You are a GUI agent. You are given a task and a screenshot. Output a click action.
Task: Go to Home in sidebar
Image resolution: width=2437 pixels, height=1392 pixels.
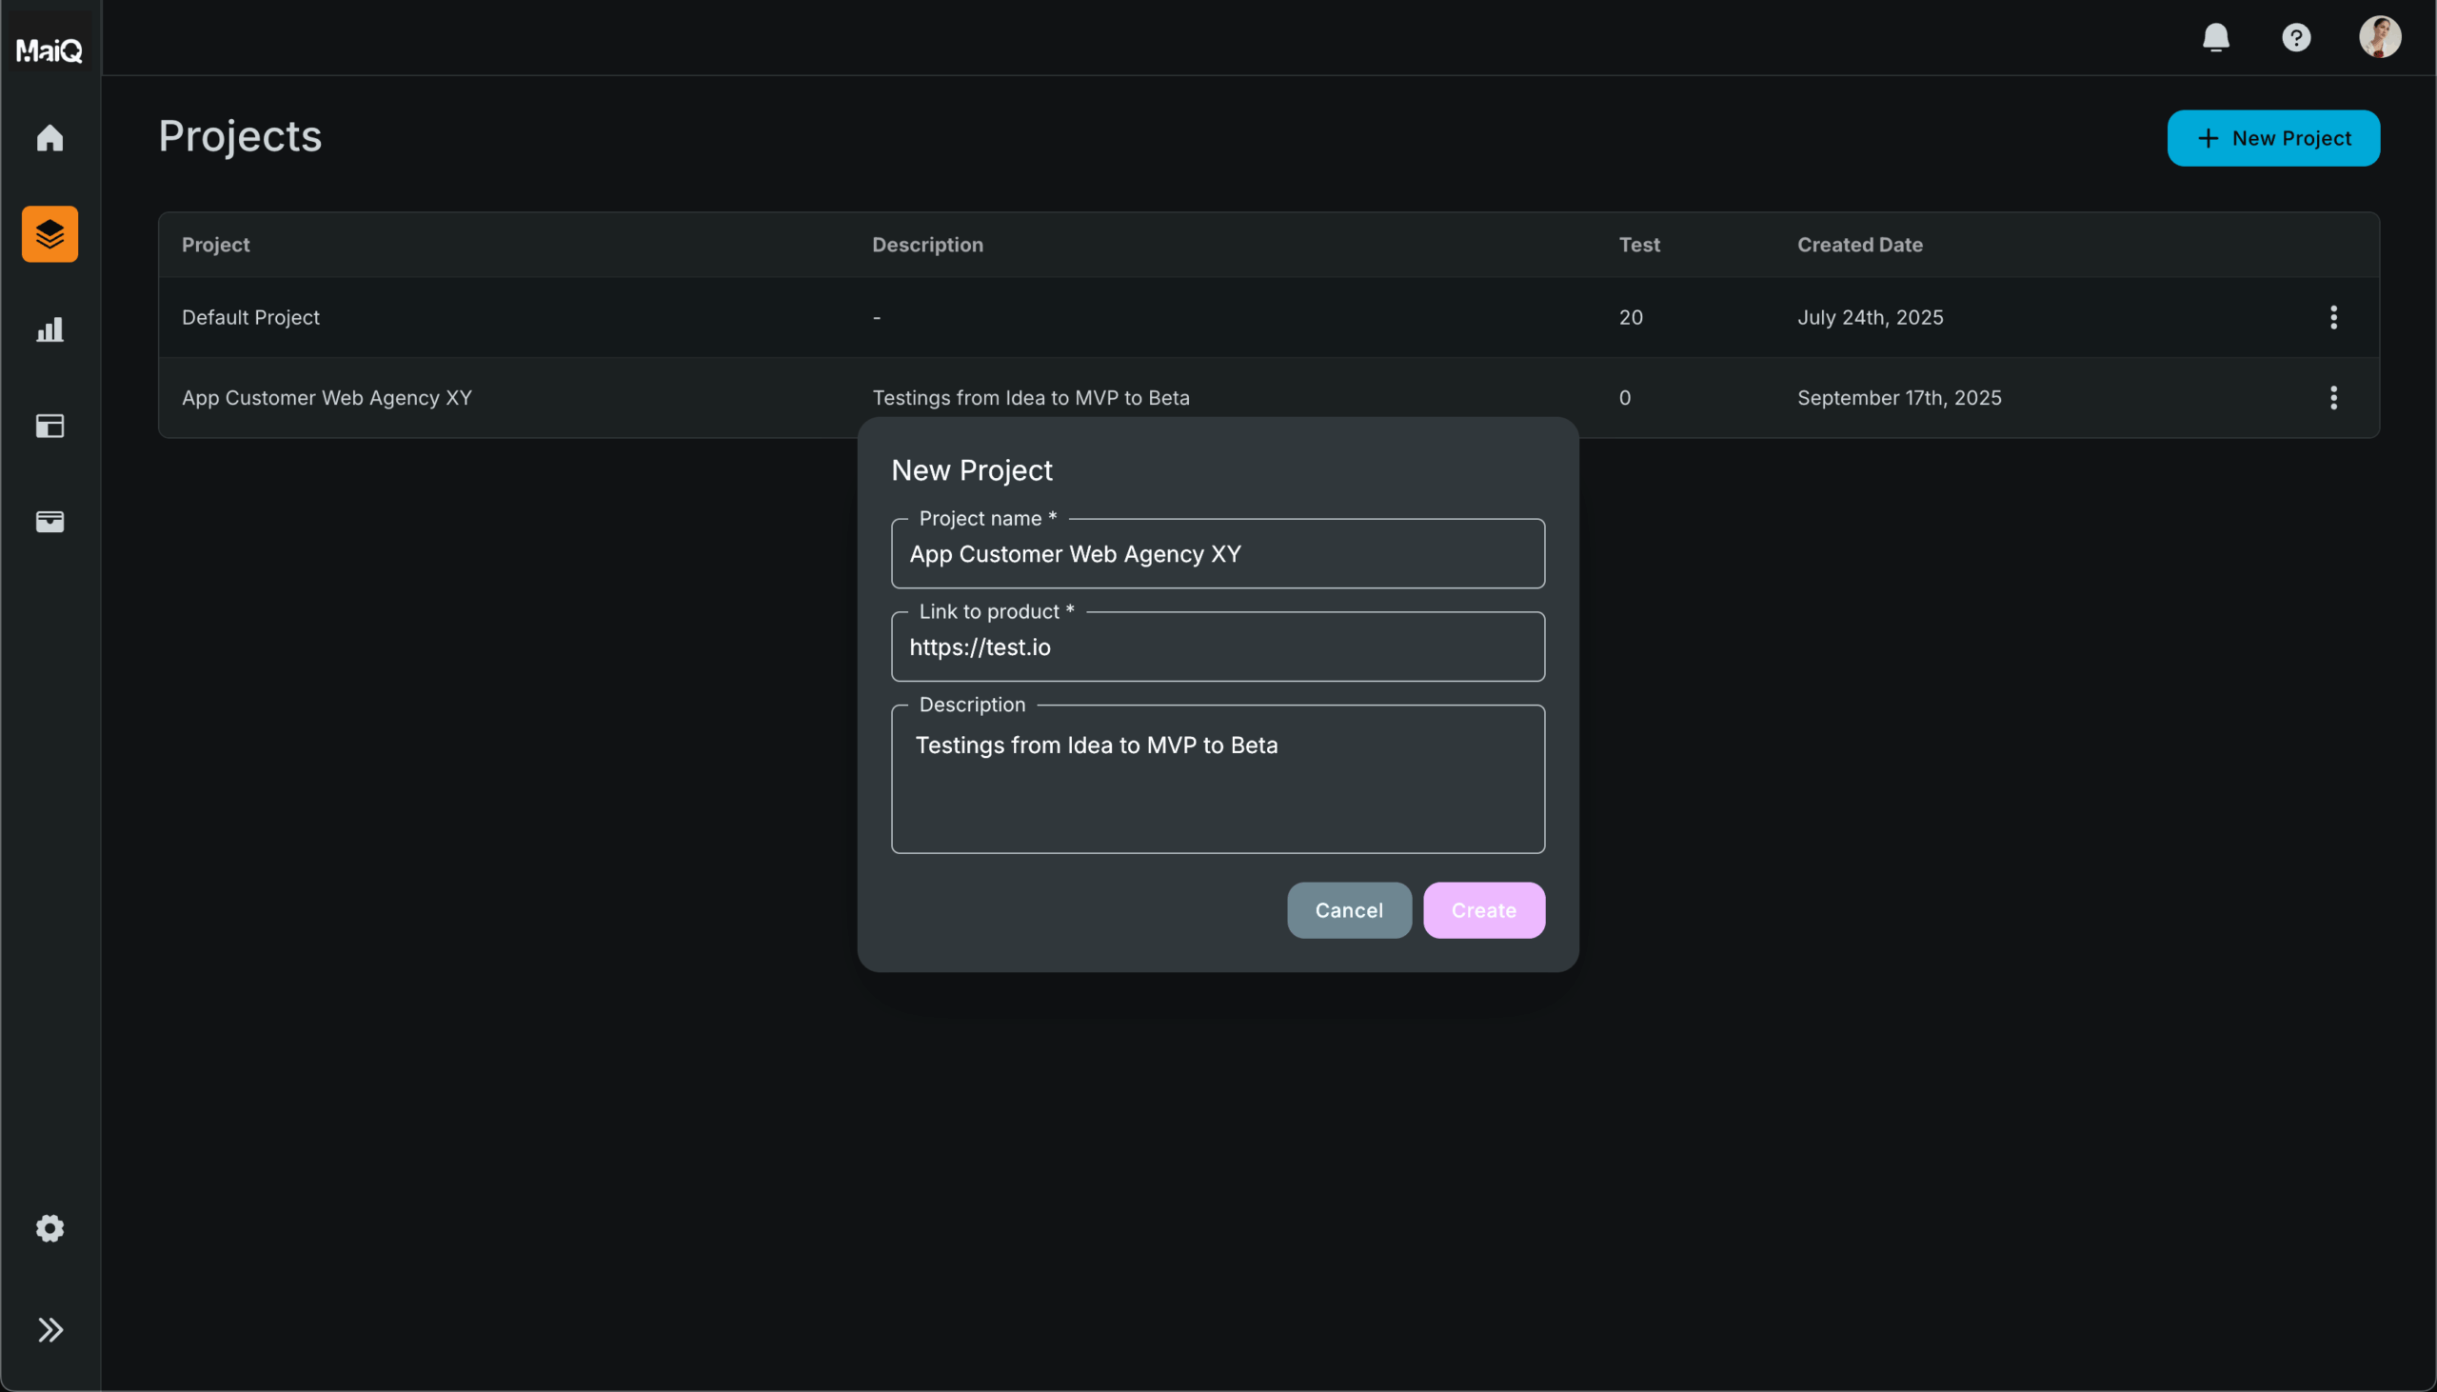pyautogui.click(x=50, y=138)
